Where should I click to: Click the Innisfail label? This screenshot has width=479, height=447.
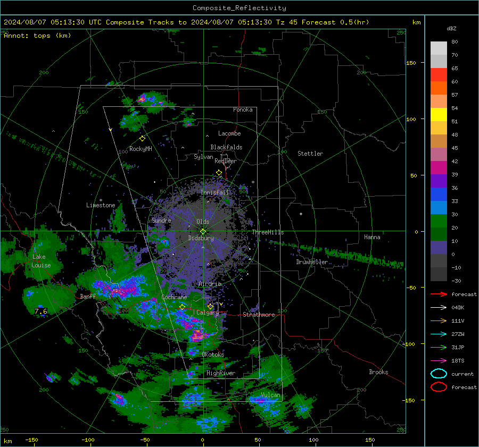215,192
